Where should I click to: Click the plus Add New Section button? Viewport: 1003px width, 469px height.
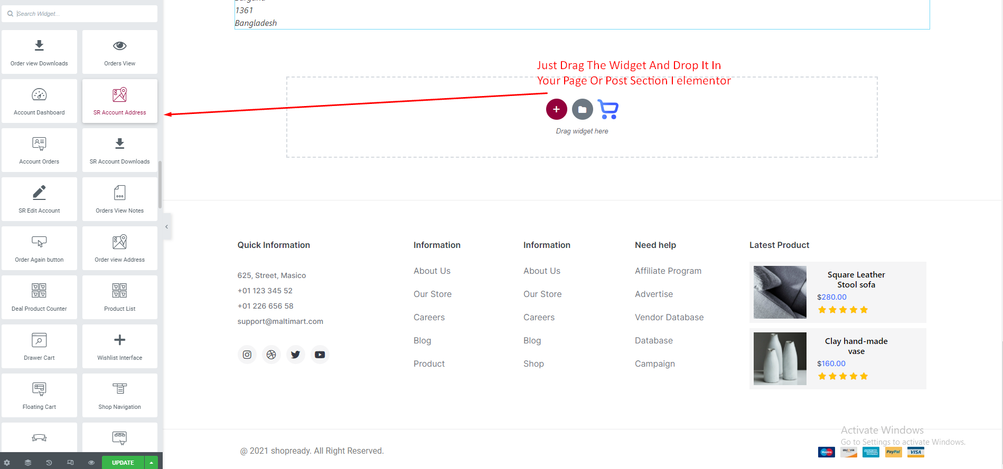coord(556,109)
